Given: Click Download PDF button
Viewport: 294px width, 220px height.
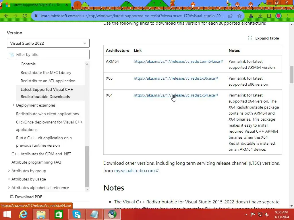Looking at the screenshot, I should coord(26,197).
